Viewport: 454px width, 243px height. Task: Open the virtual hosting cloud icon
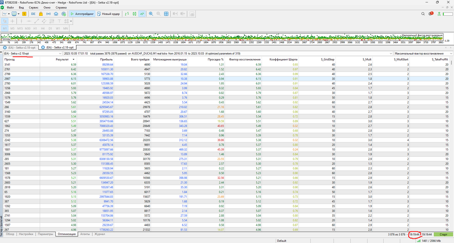pyautogui.click(x=56, y=14)
